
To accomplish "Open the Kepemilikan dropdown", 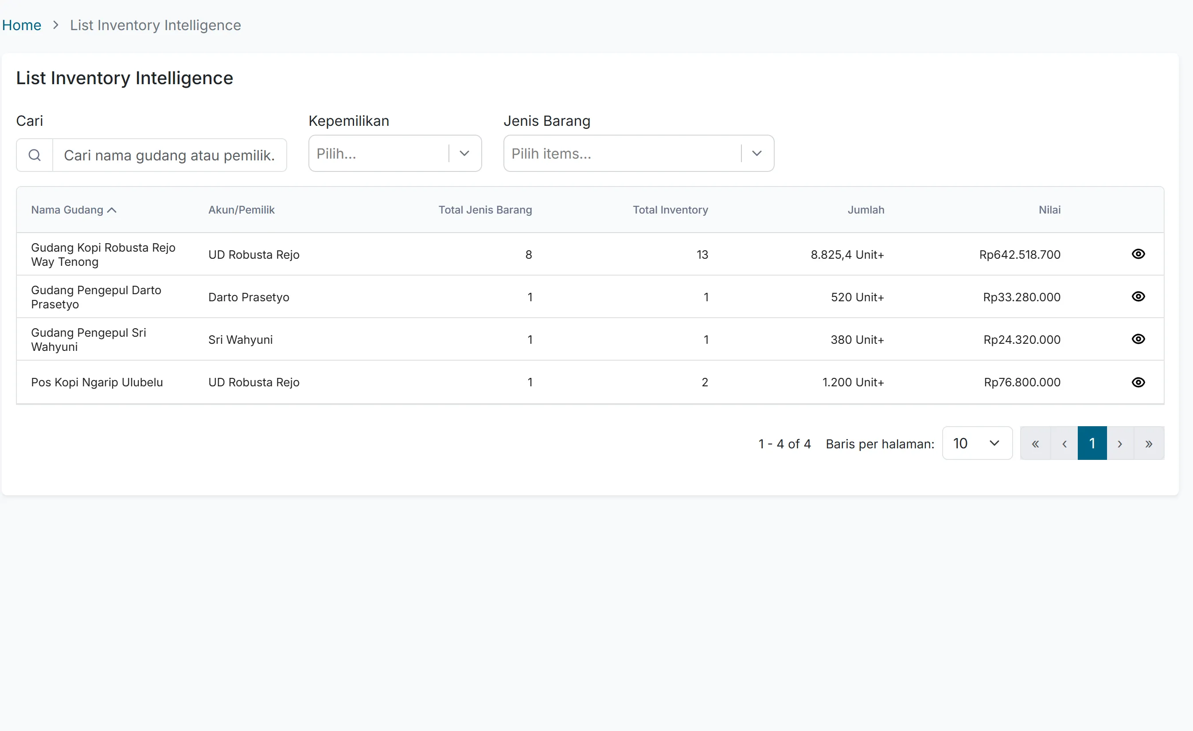I will pos(395,153).
